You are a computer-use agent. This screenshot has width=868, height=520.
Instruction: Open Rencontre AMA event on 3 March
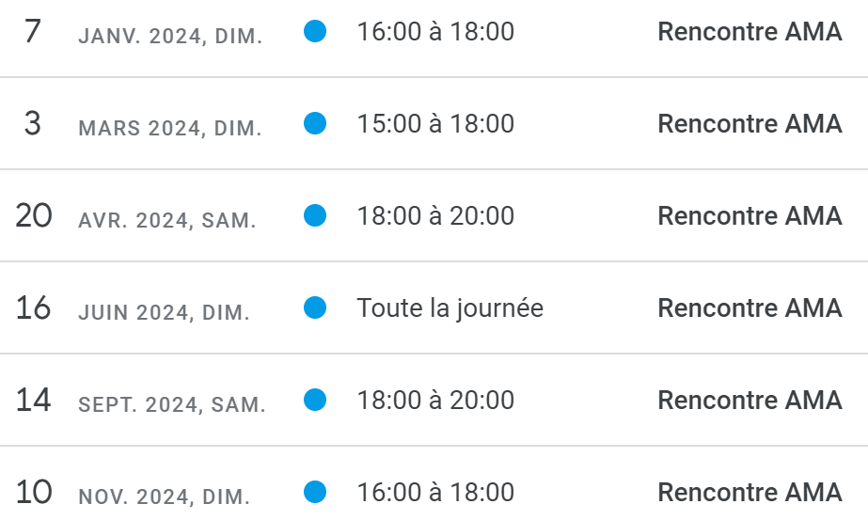750,123
